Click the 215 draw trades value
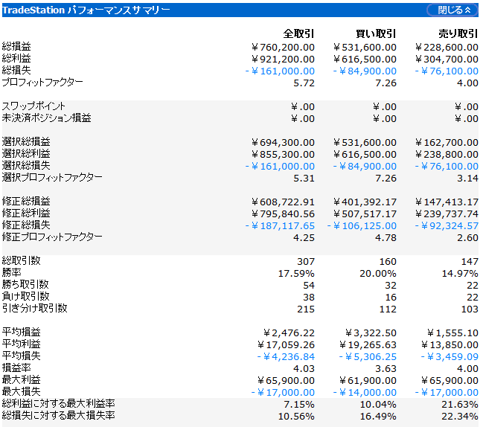 click(306, 309)
